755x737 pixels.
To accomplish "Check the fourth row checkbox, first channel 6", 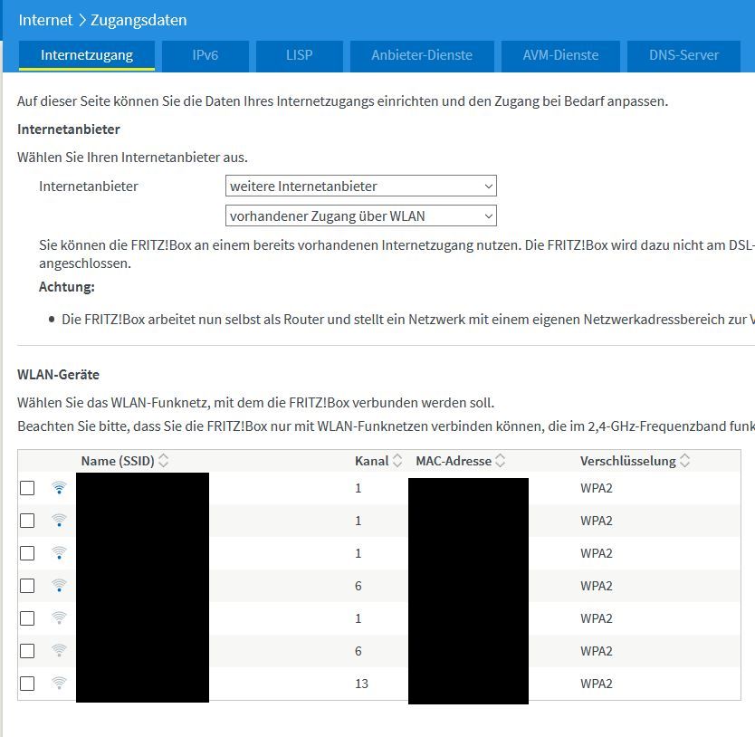I will pos(27,586).
